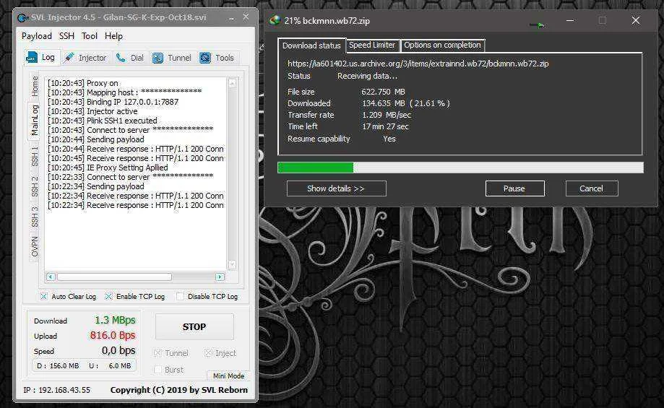Expand Show details in download window

[336, 188]
